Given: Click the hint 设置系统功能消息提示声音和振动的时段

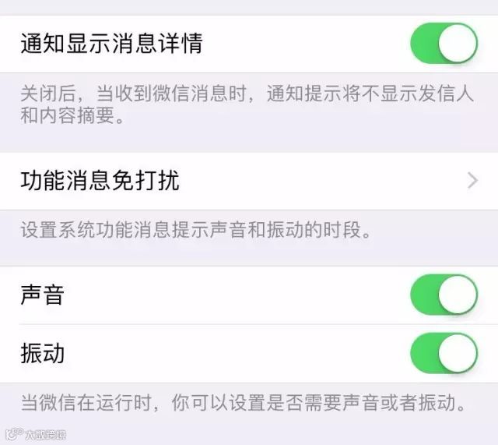Looking at the screenshot, I should pos(196,230).
